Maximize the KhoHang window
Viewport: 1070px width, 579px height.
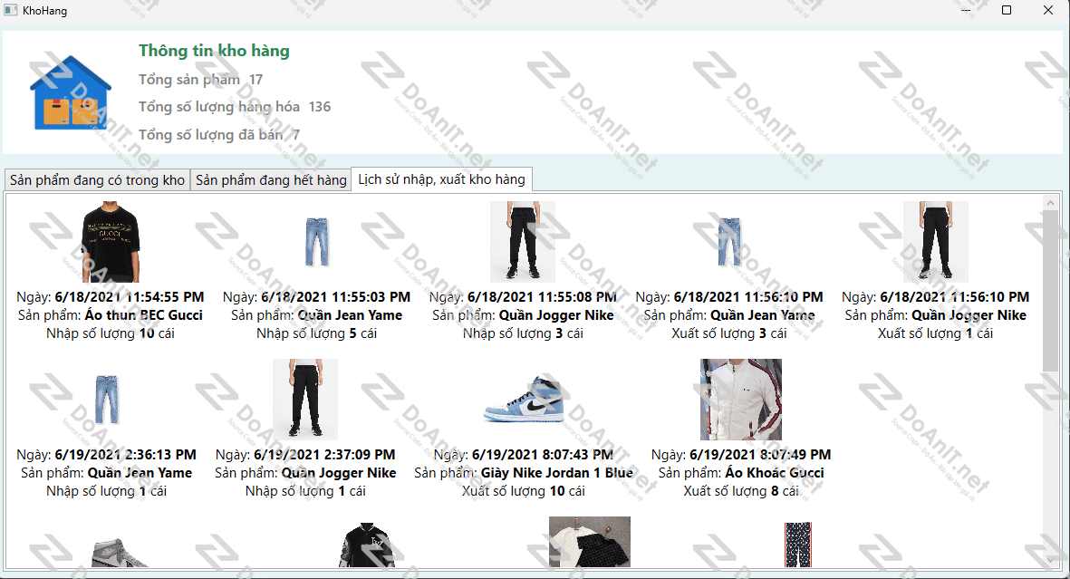[x=1007, y=10]
